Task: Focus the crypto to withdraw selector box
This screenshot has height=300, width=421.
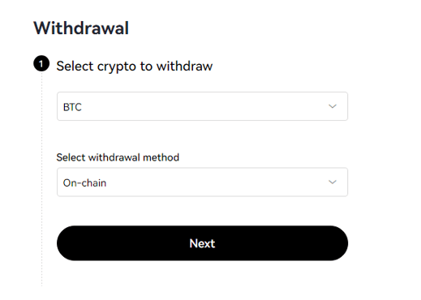Action: tap(202, 106)
